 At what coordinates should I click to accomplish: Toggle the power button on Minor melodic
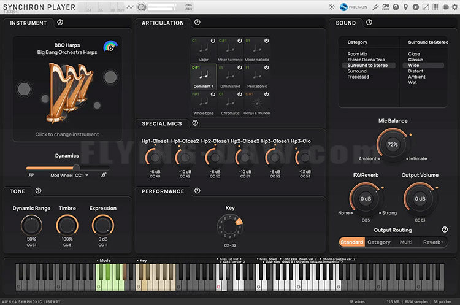click(x=266, y=41)
